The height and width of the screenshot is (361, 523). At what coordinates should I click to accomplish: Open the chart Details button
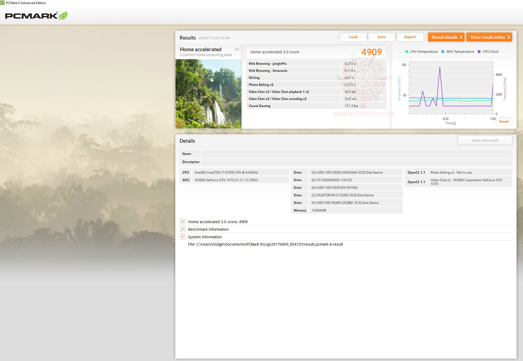(504, 122)
